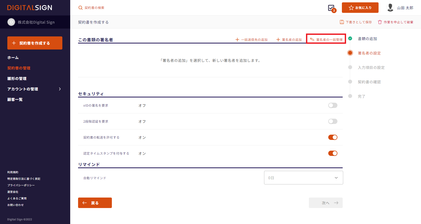
Task: Disable 契約書の転送を許可する toggle
Action: (333, 137)
